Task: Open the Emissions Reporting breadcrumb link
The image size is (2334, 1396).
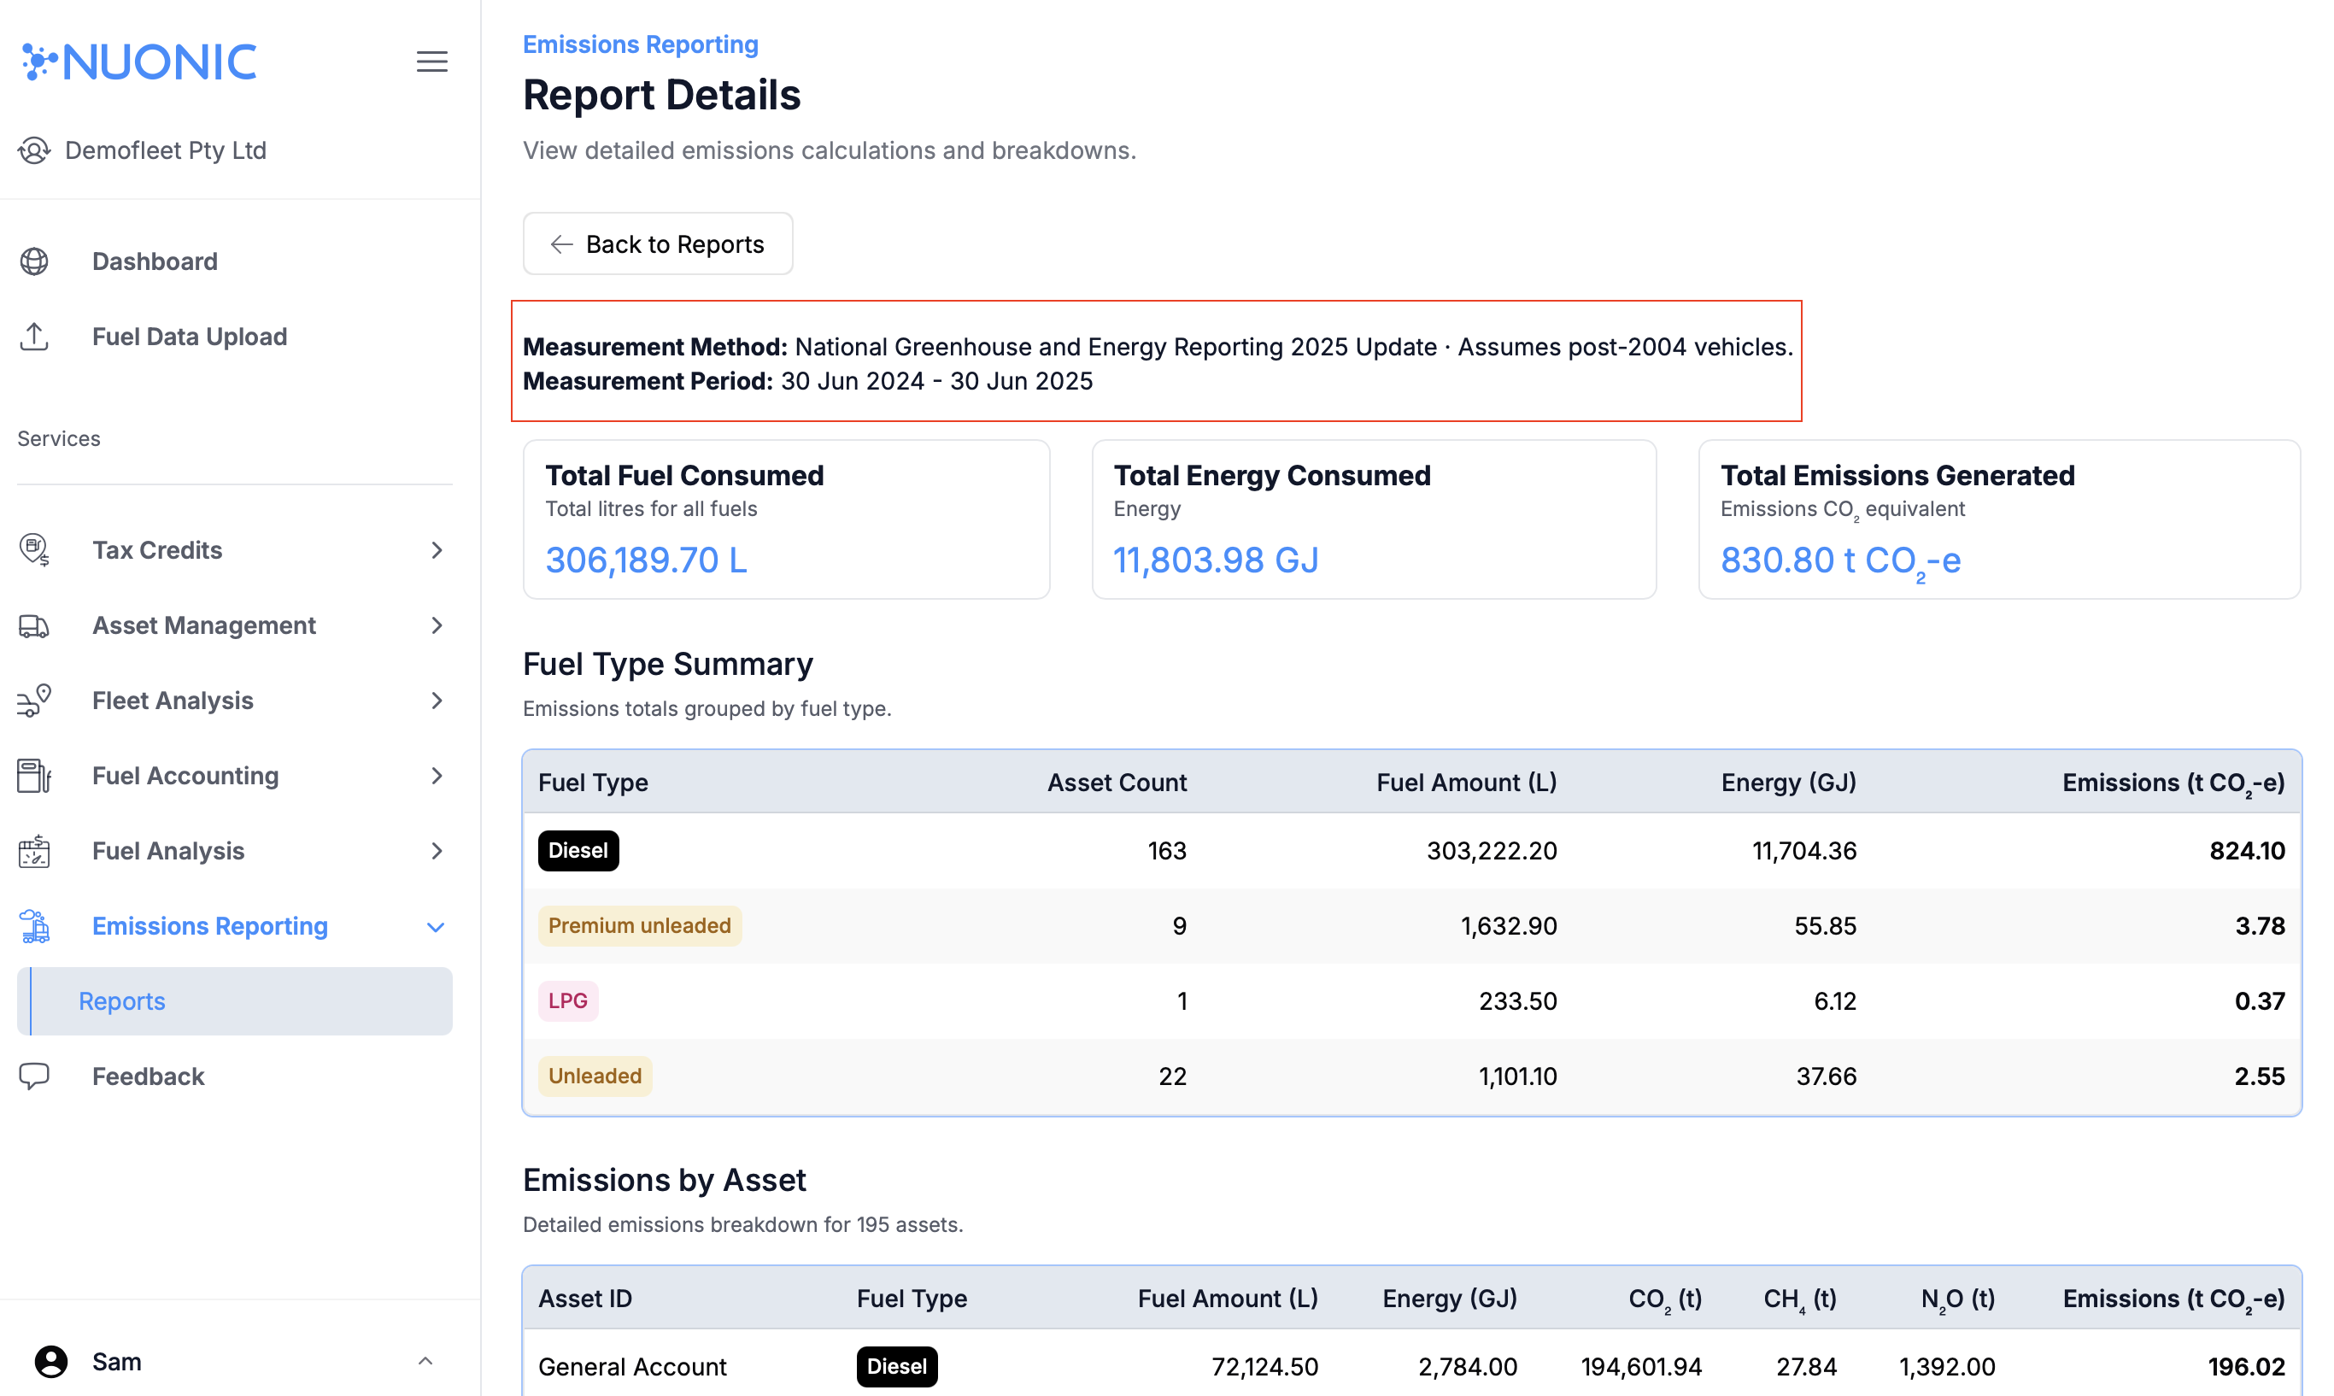Action: [x=639, y=44]
